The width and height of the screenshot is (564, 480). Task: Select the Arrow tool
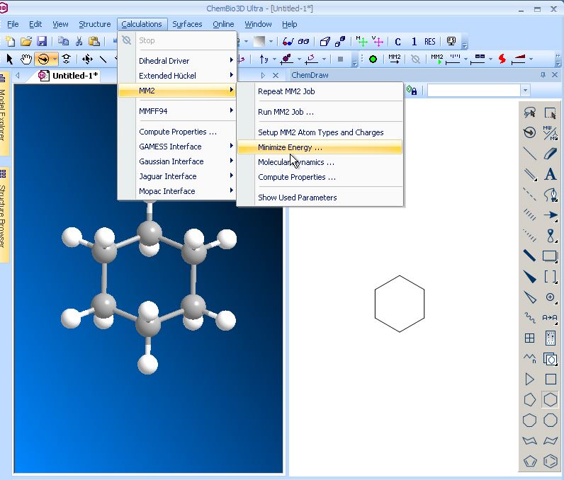[x=550, y=215]
